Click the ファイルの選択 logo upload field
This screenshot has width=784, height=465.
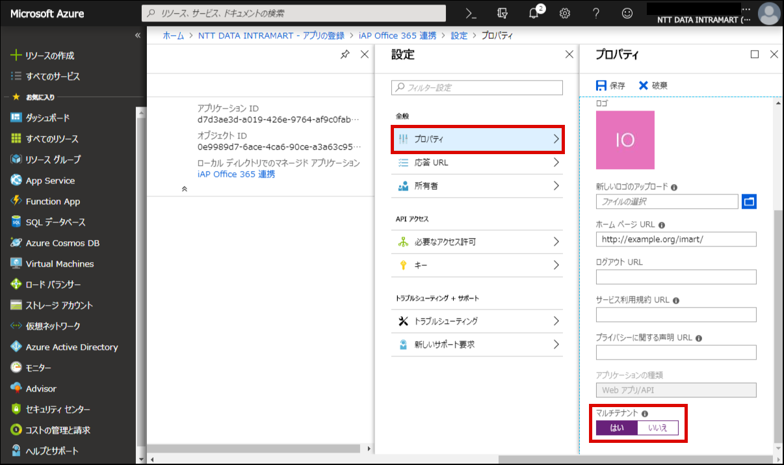(668, 202)
